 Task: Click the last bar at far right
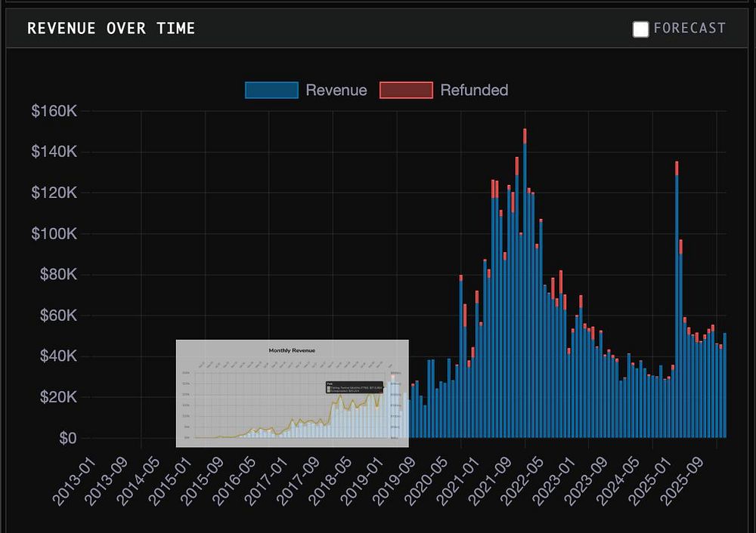724,385
